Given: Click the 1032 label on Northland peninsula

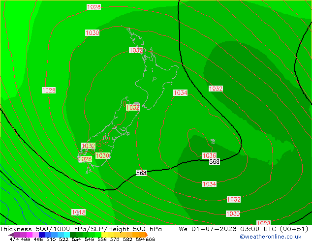Looking at the screenshot, I should coord(136,50).
